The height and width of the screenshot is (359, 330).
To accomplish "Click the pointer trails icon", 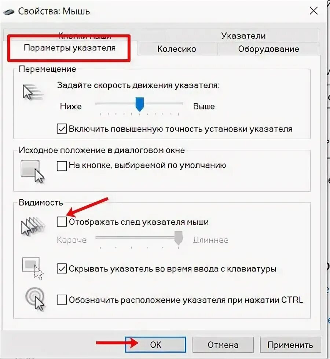I will (x=33, y=226).
